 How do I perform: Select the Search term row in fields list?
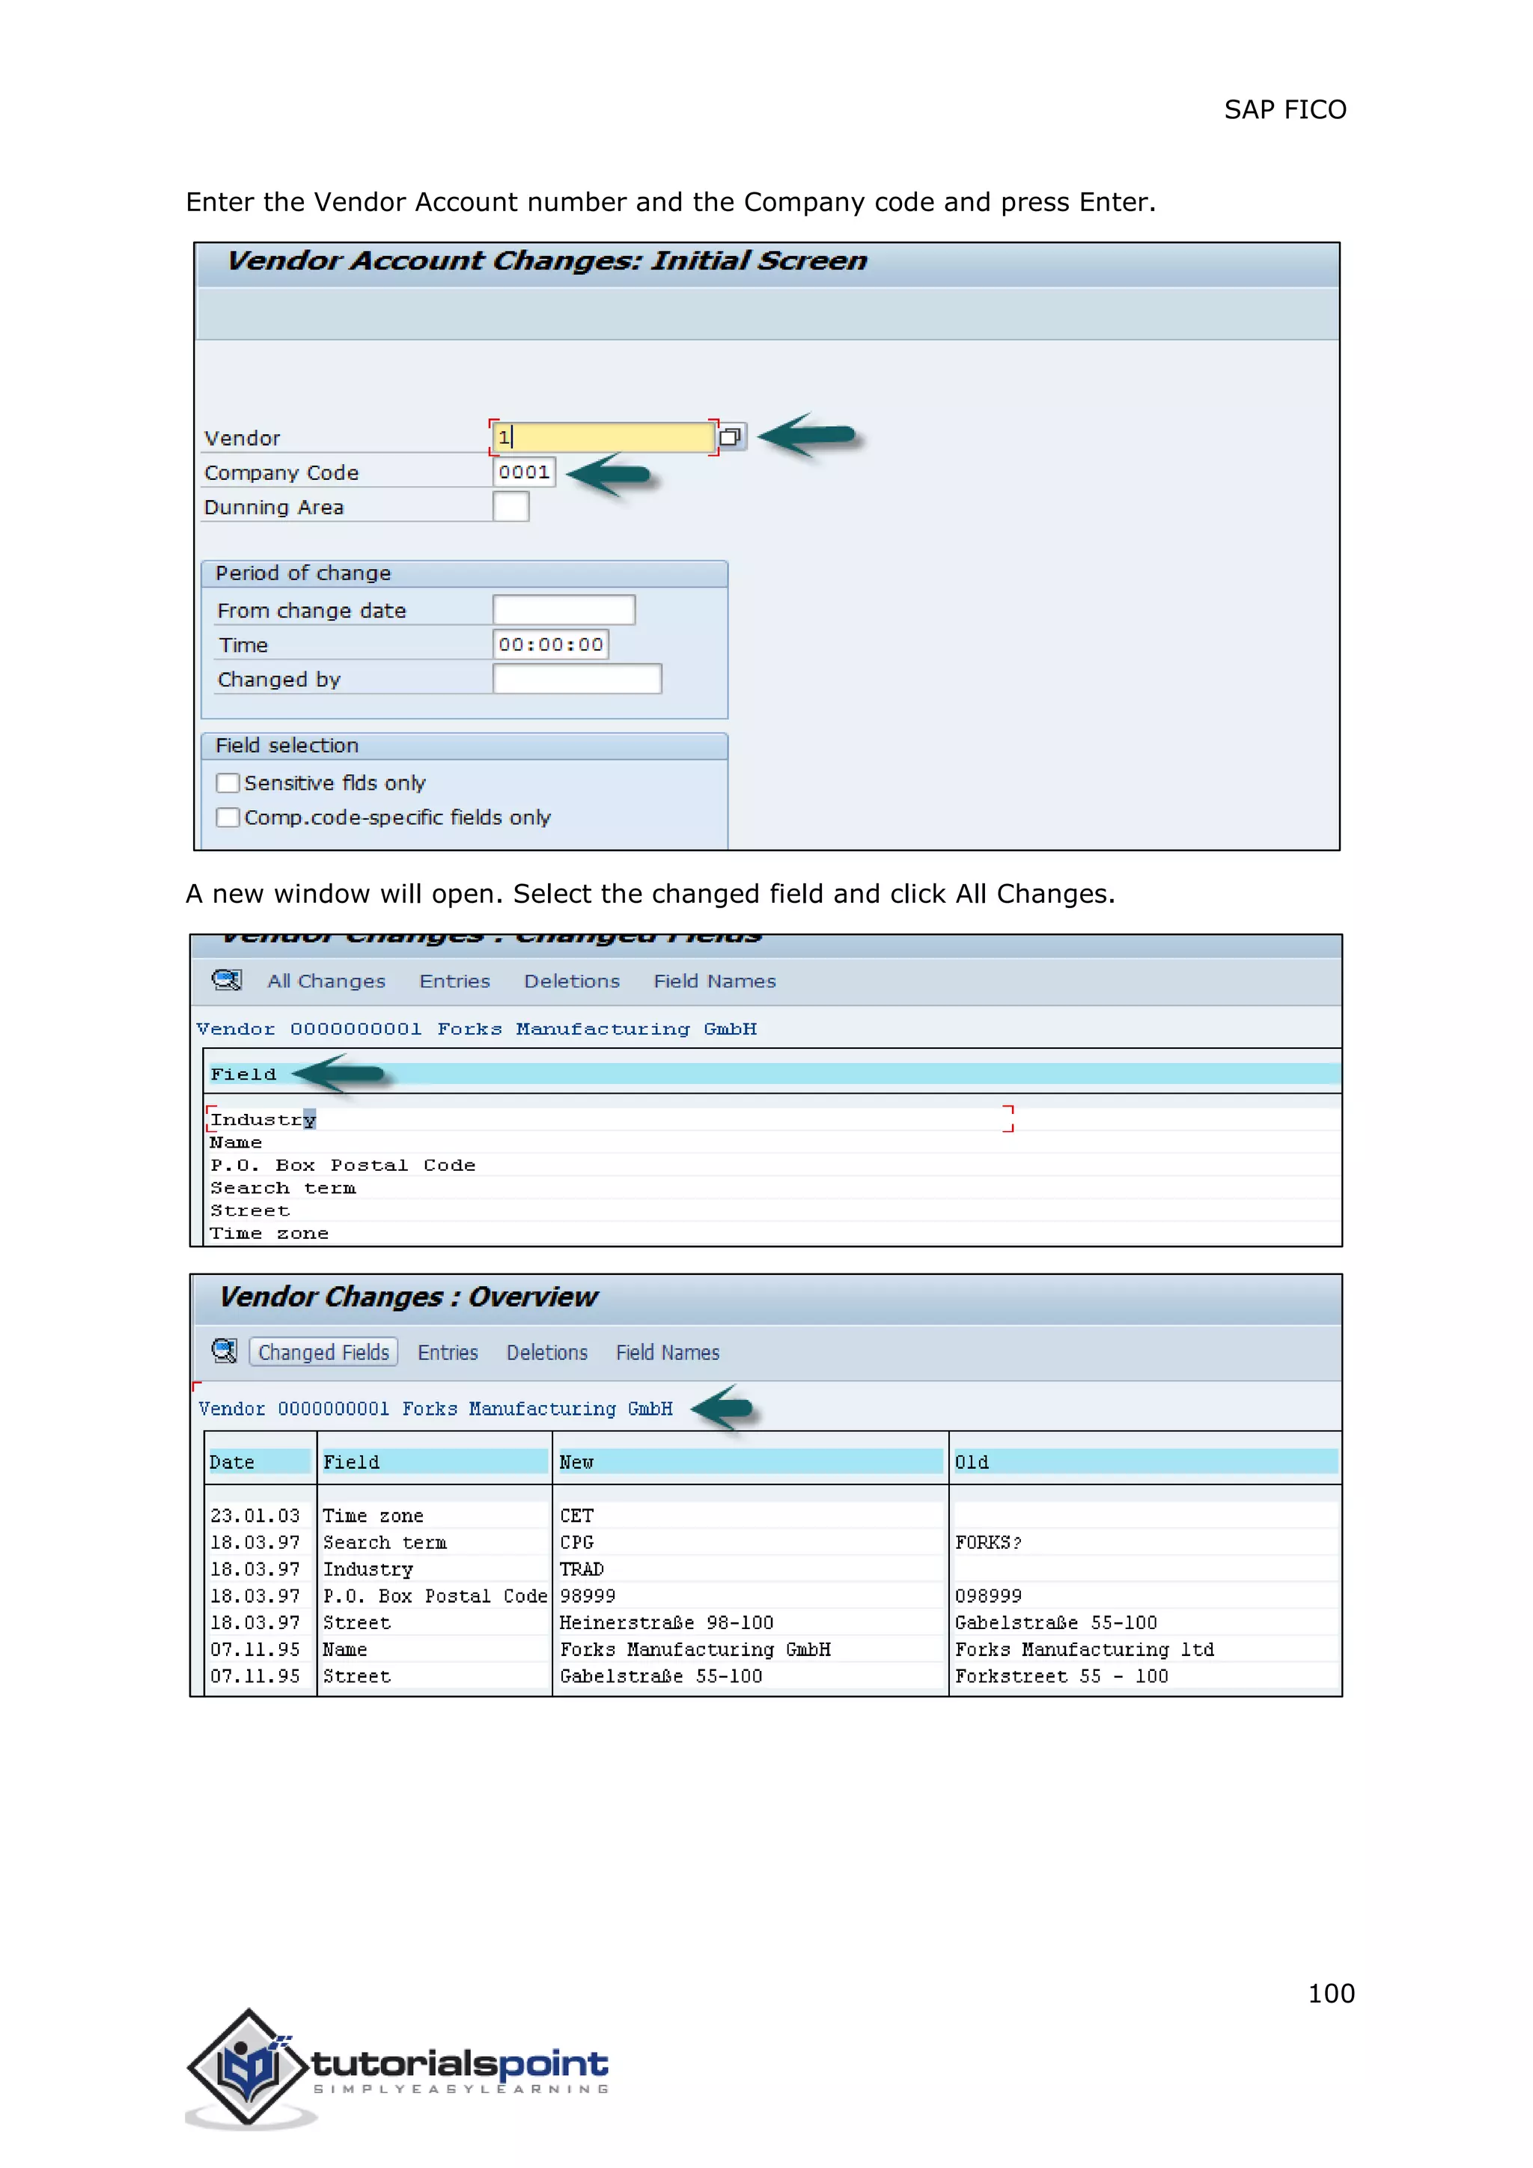click(283, 1188)
